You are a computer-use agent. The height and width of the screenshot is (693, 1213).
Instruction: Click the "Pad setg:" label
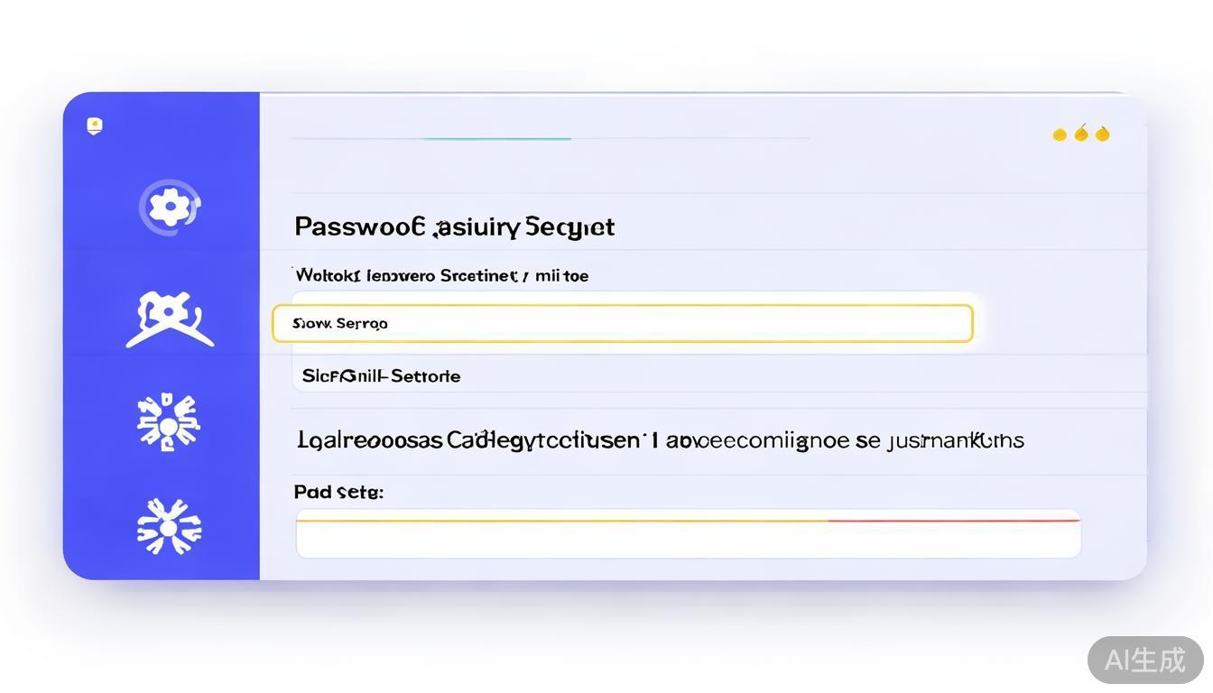point(338,492)
